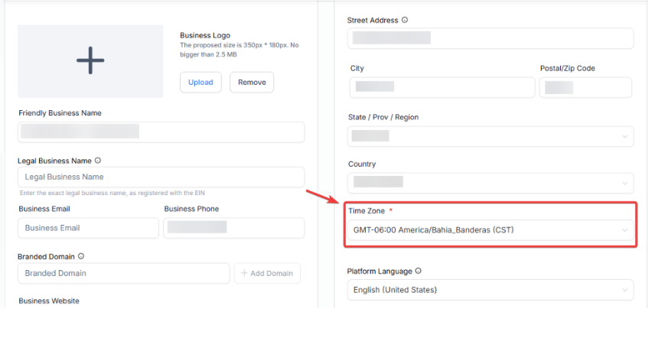Screen dimensions: 671x348
Task: Focus the Friendly Business Name field
Action: click(161, 132)
